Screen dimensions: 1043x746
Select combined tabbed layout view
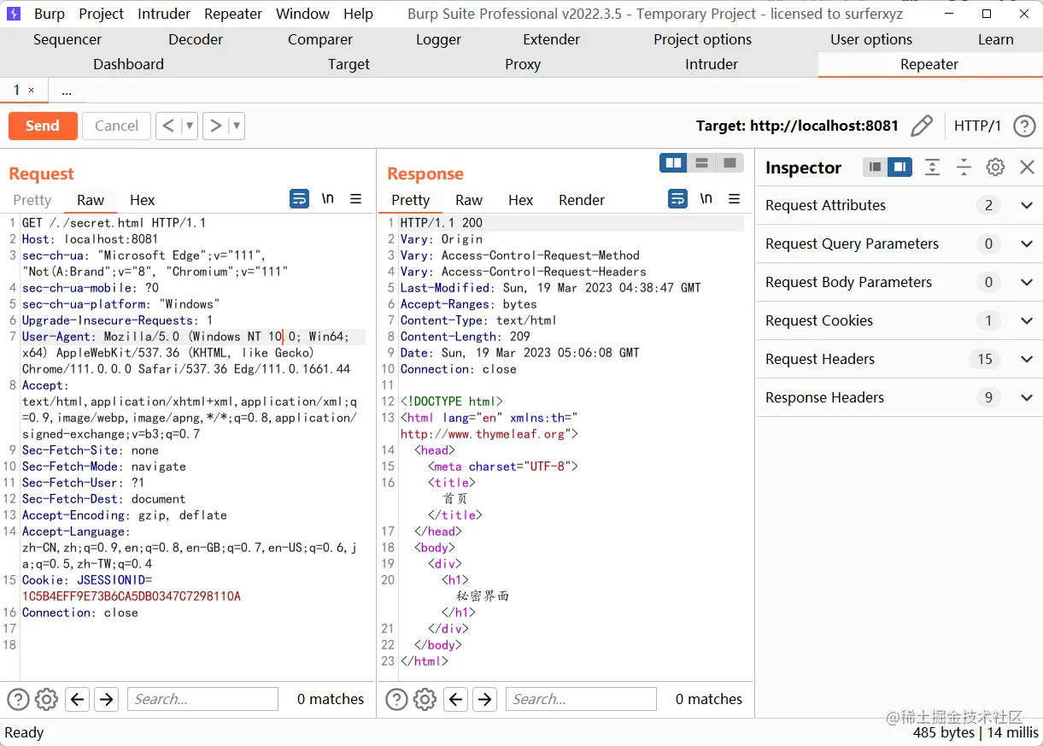tap(730, 162)
